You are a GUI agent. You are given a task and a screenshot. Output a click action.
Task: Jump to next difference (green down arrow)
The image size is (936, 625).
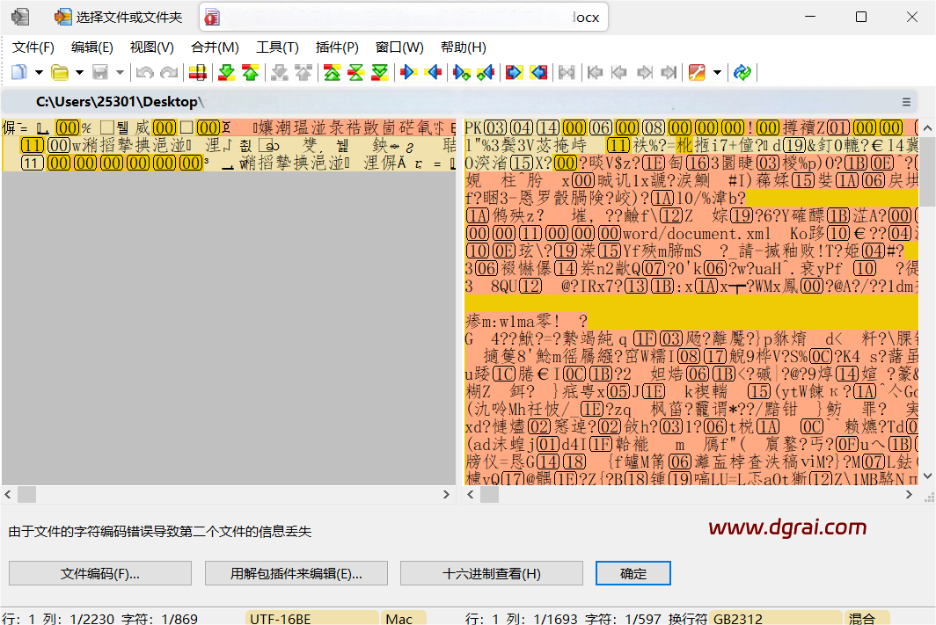(226, 72)
